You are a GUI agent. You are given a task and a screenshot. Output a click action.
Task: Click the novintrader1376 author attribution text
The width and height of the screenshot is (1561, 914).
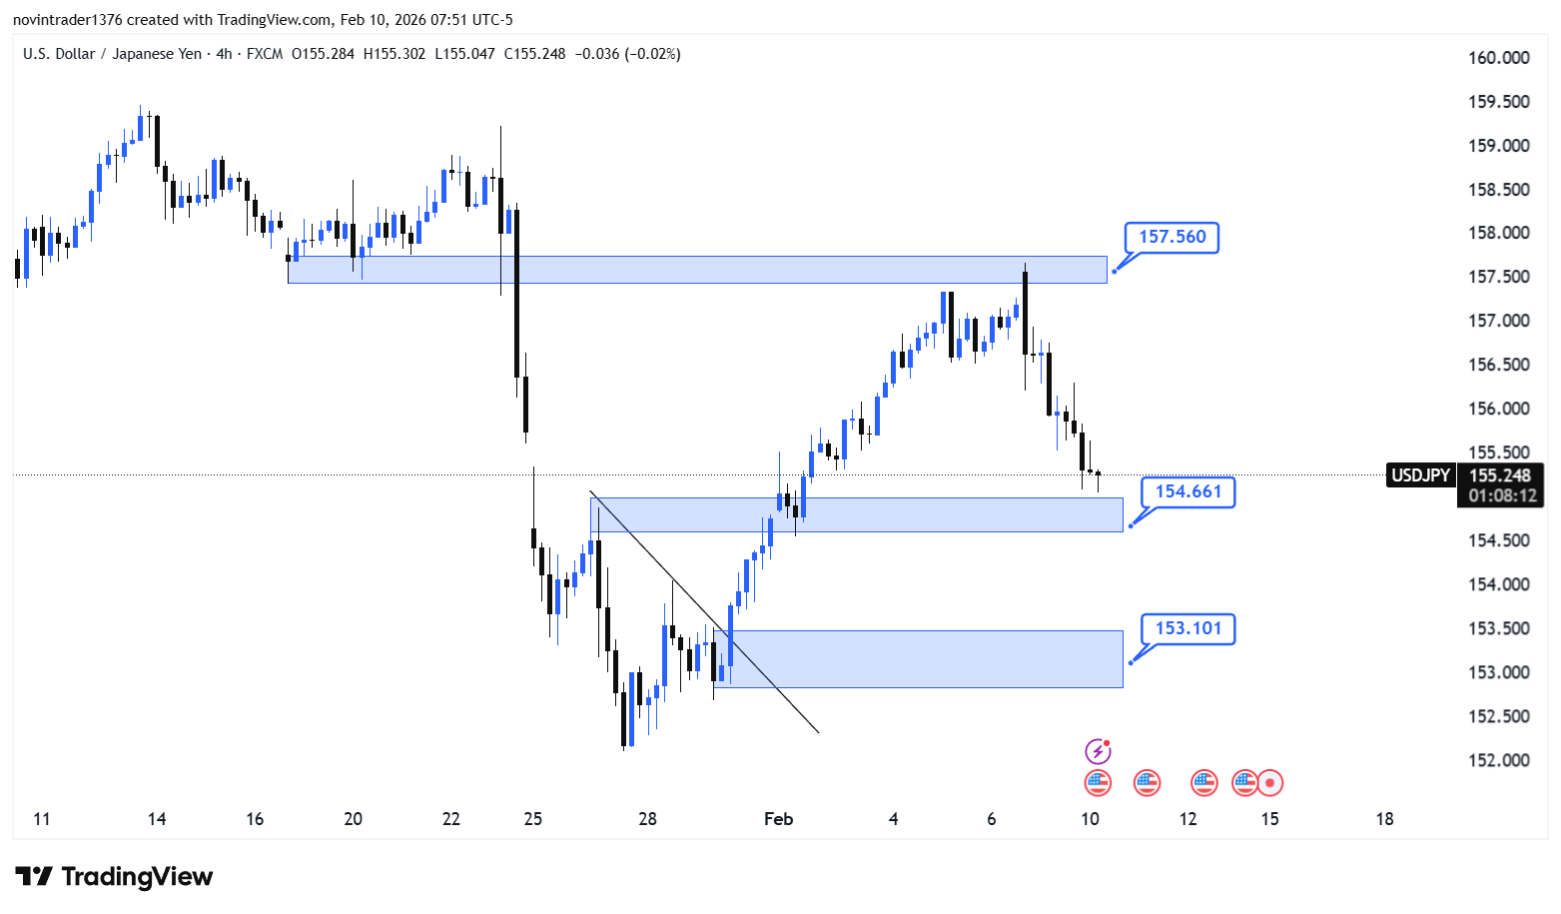tap(67, 20)
